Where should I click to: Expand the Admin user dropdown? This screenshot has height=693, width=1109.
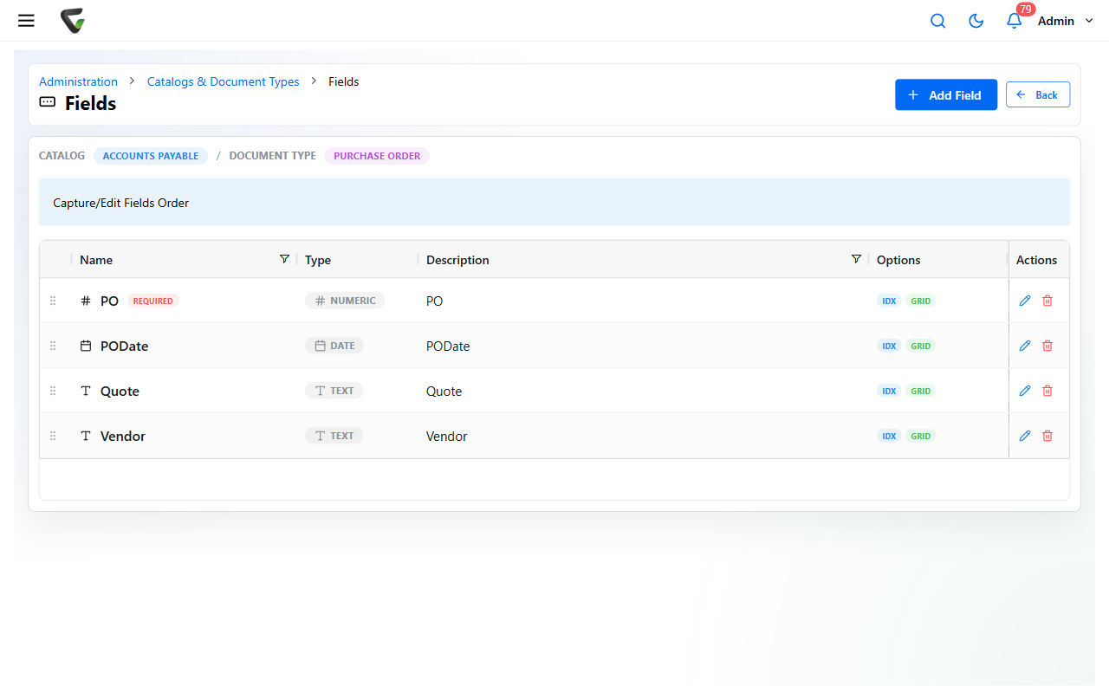(x=1066, y=21)
